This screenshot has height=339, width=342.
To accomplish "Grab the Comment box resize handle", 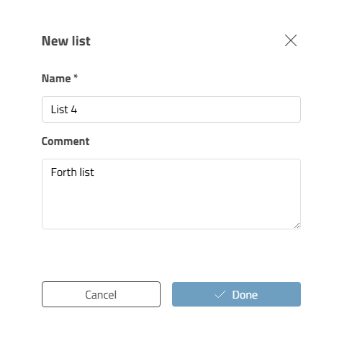I will (297, 225).
